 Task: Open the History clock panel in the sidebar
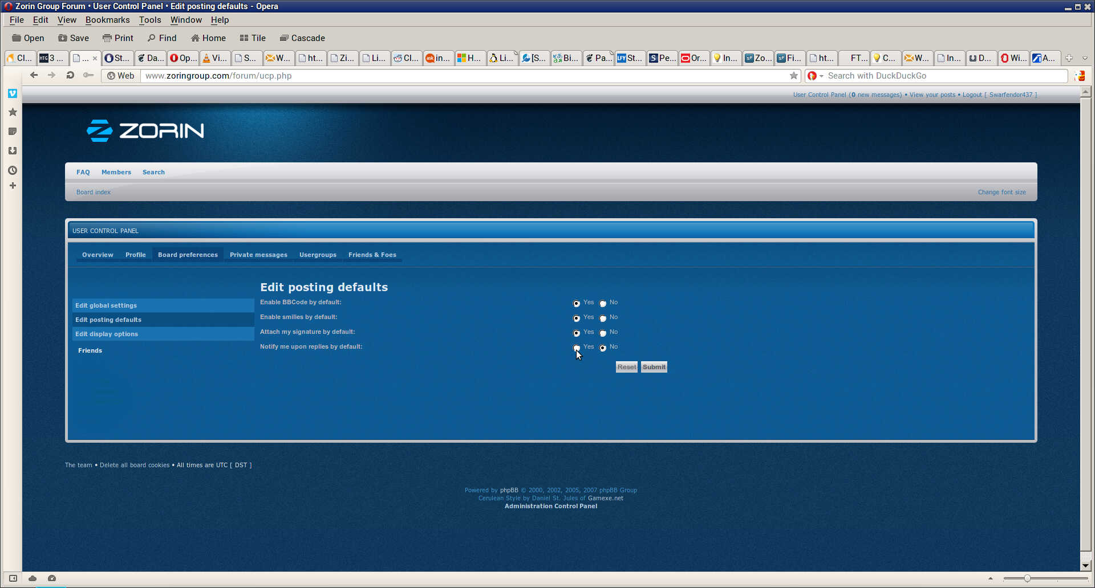(13, 170)
